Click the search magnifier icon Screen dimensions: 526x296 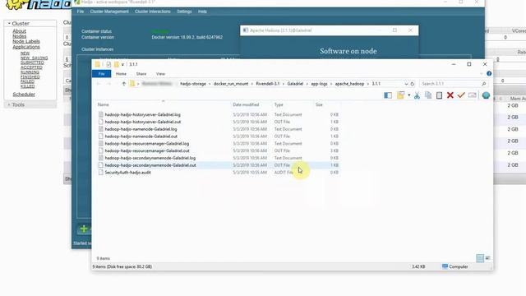point(484,84)
